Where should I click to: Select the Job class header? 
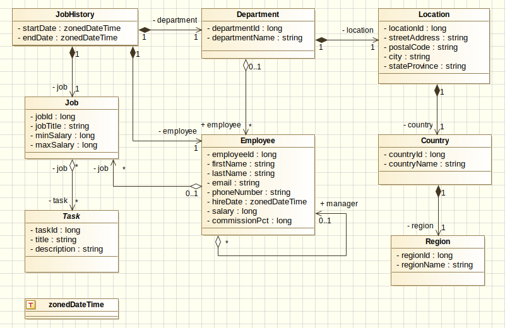[x=71, y=103]
